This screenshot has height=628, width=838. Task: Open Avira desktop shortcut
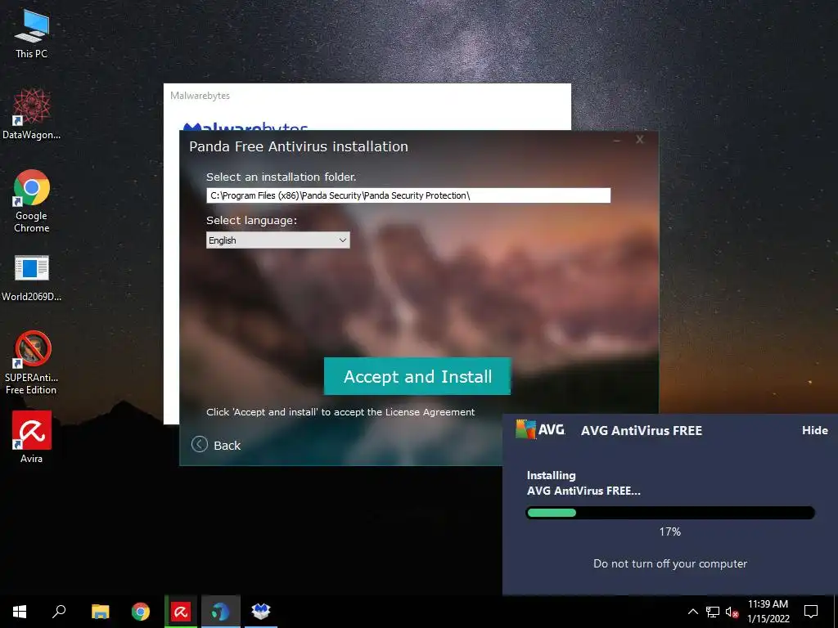(x=32, y=437)
